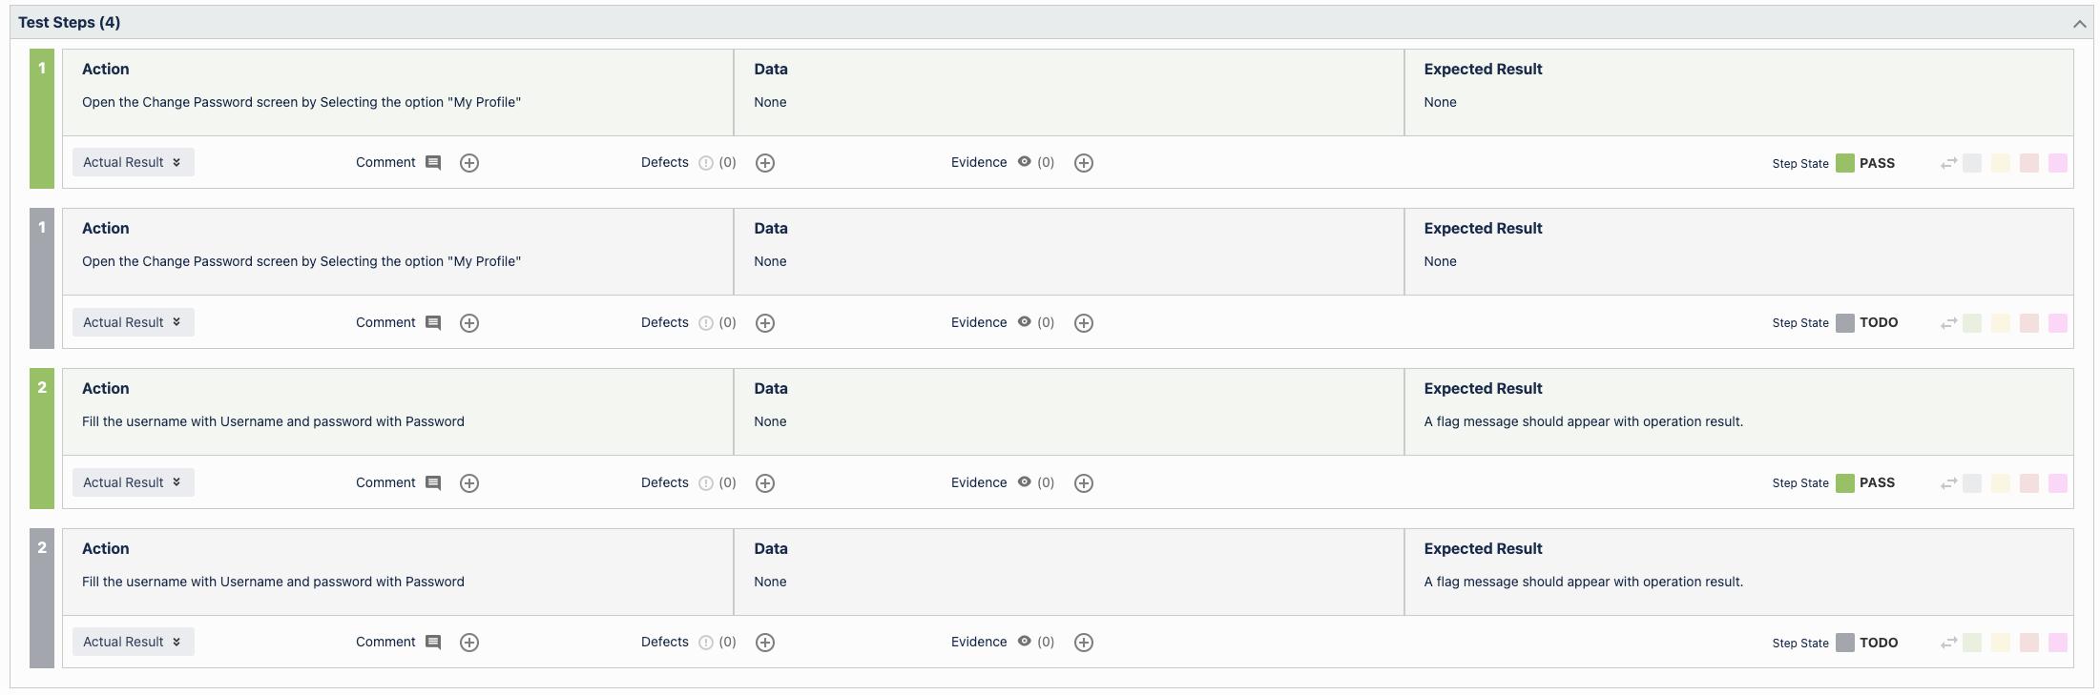Viewport: 2100px width, 695px height.
Task: Add a comment on step 1 marked PASS
Action: [469, 163]
